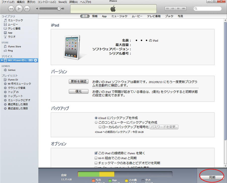Click the device battery indicator icon
This screenshot has width=227, height=183.
click(31, 60)
